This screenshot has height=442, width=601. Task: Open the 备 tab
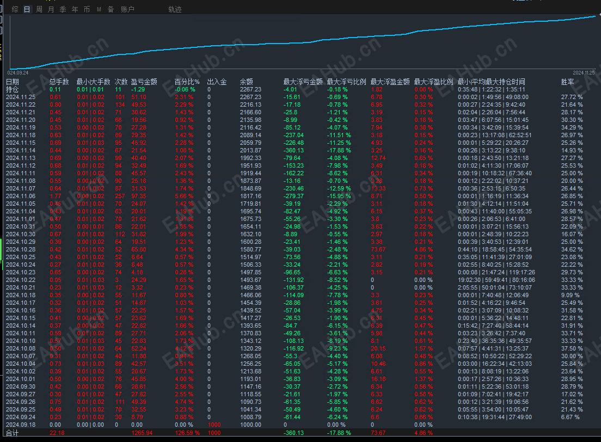111,9
